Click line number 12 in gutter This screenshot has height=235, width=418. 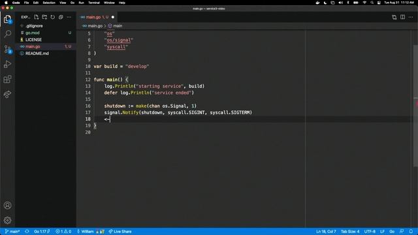pos(88,80)
